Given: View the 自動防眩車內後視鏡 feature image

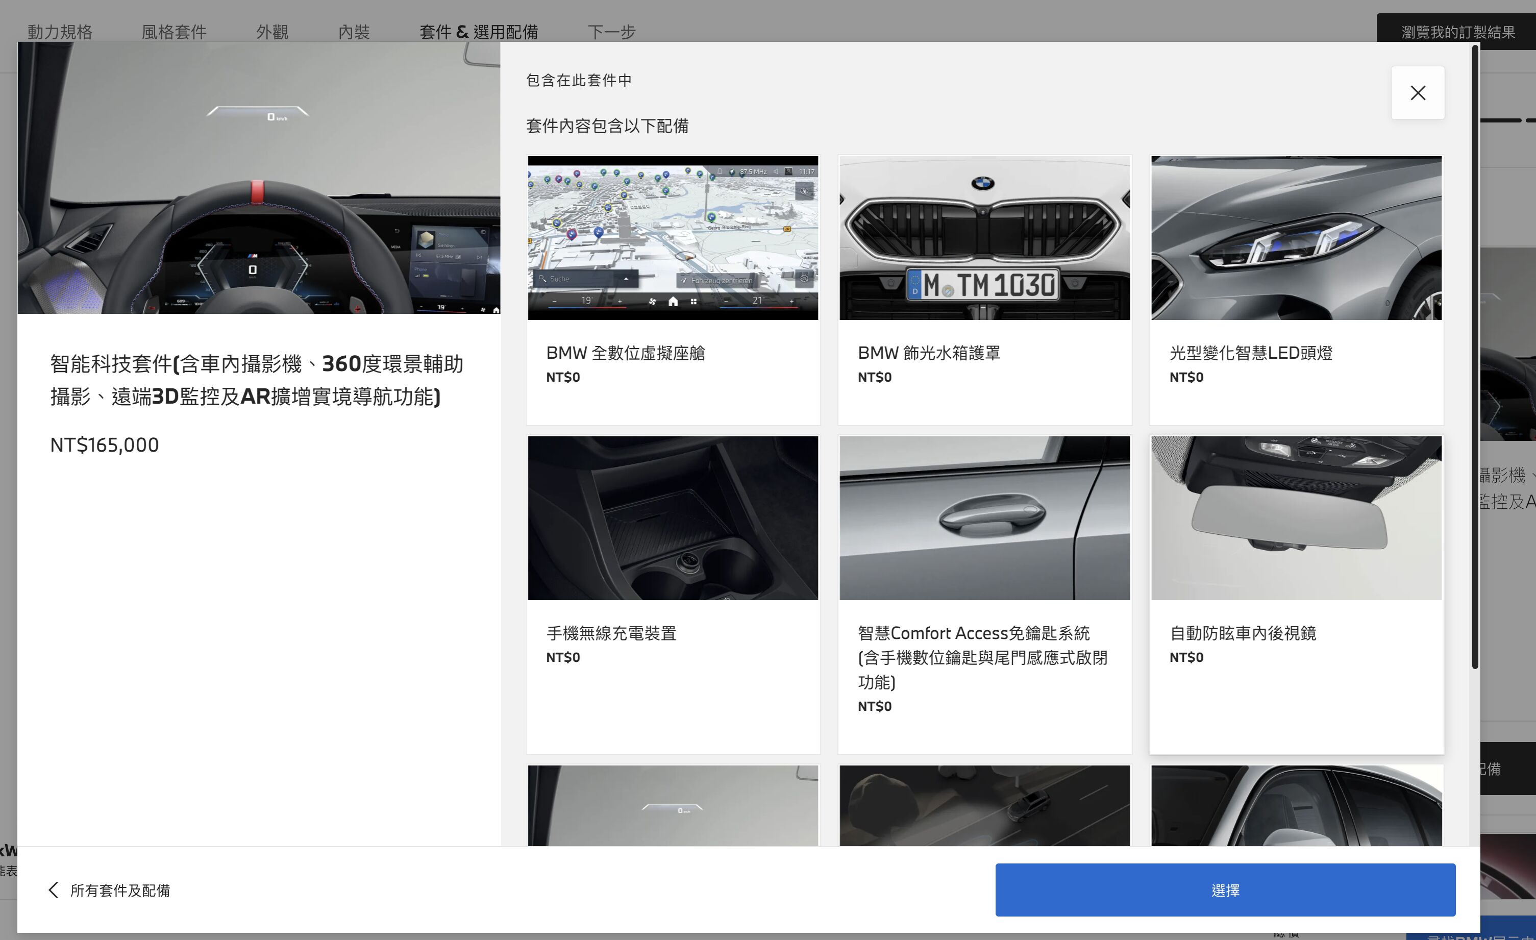Looking at the screenshot, I should [1295, 518].
